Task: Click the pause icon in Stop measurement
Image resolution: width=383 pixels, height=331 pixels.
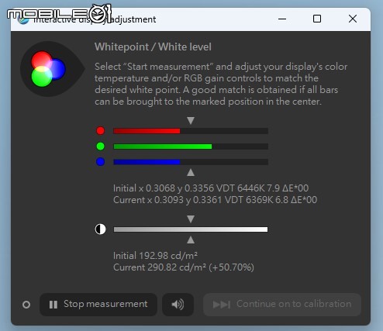Action: [x=53, y=305]
